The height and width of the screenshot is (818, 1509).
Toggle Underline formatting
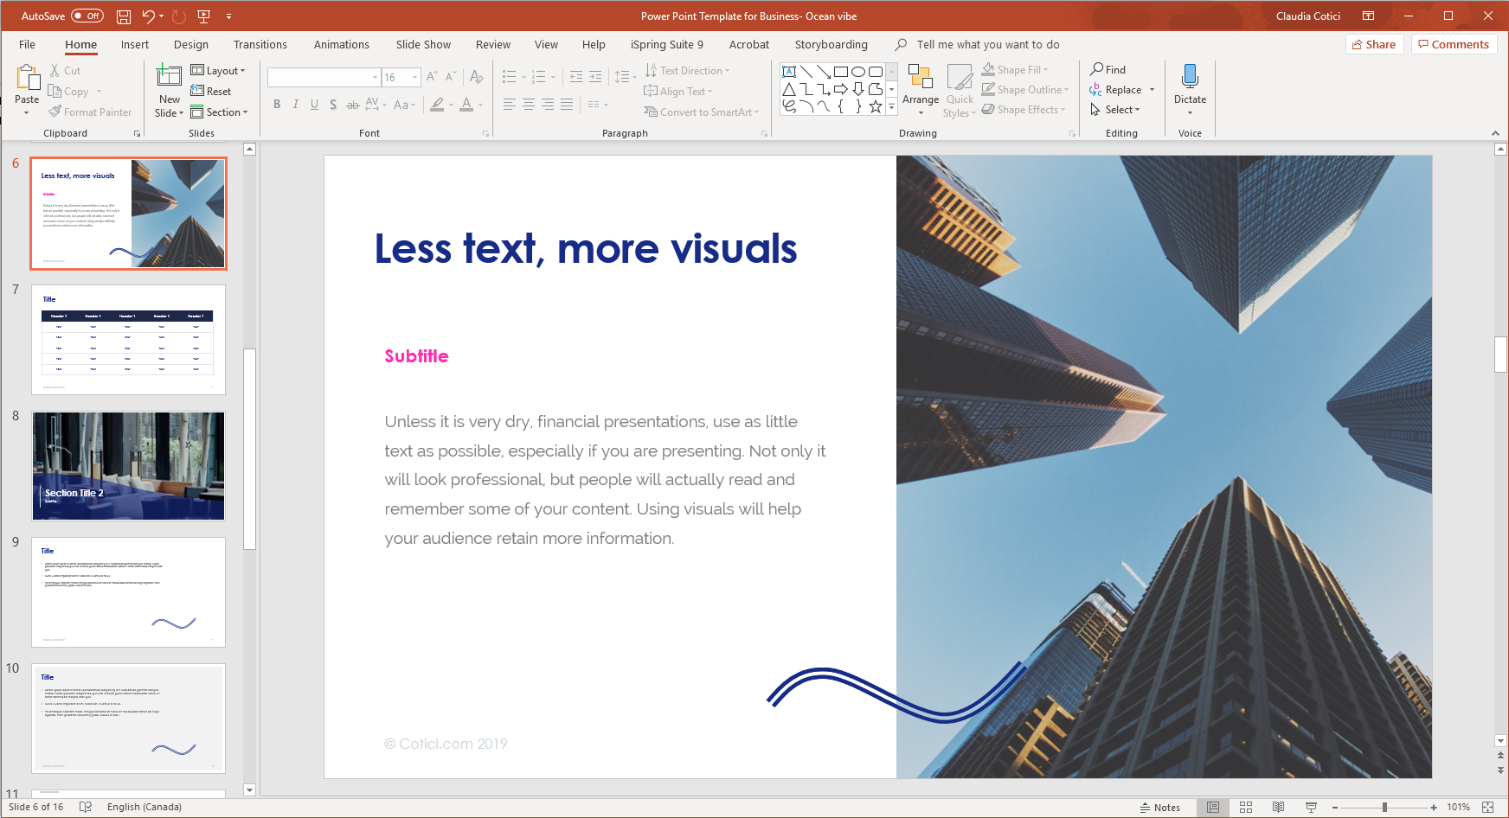click(x=314, y=105)
